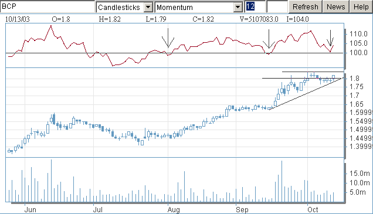Click the 15.0m volume axis label
The width and height of the screenshot is (373, 214).
[360, 174]
